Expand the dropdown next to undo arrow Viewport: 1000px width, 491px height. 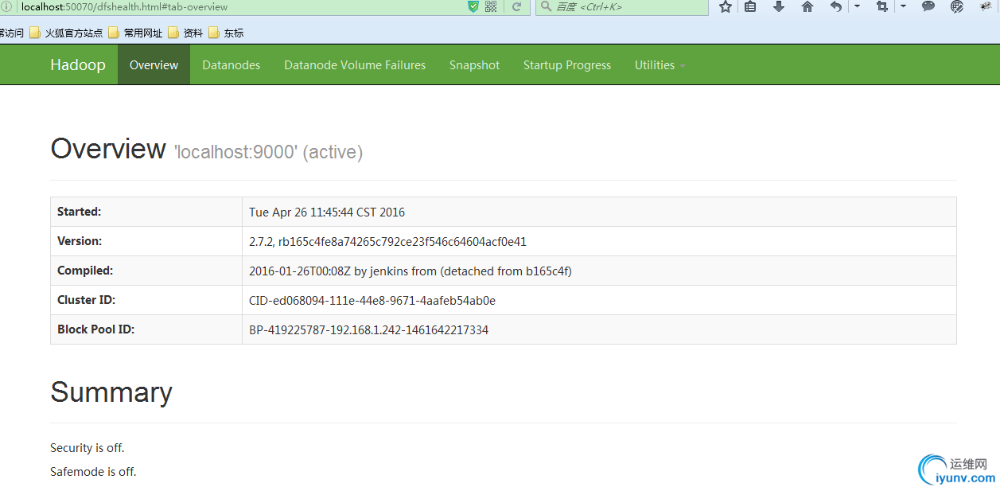857,6
